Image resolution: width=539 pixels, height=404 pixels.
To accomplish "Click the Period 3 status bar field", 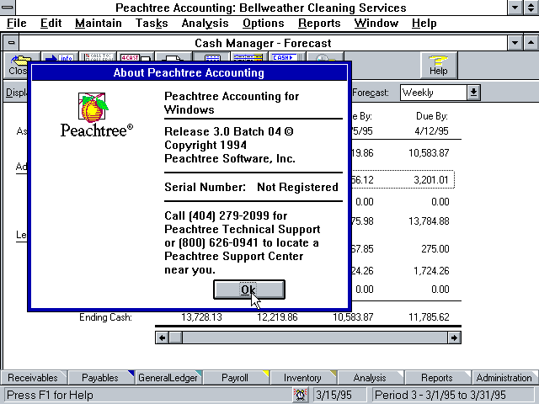I will [453, 395].
